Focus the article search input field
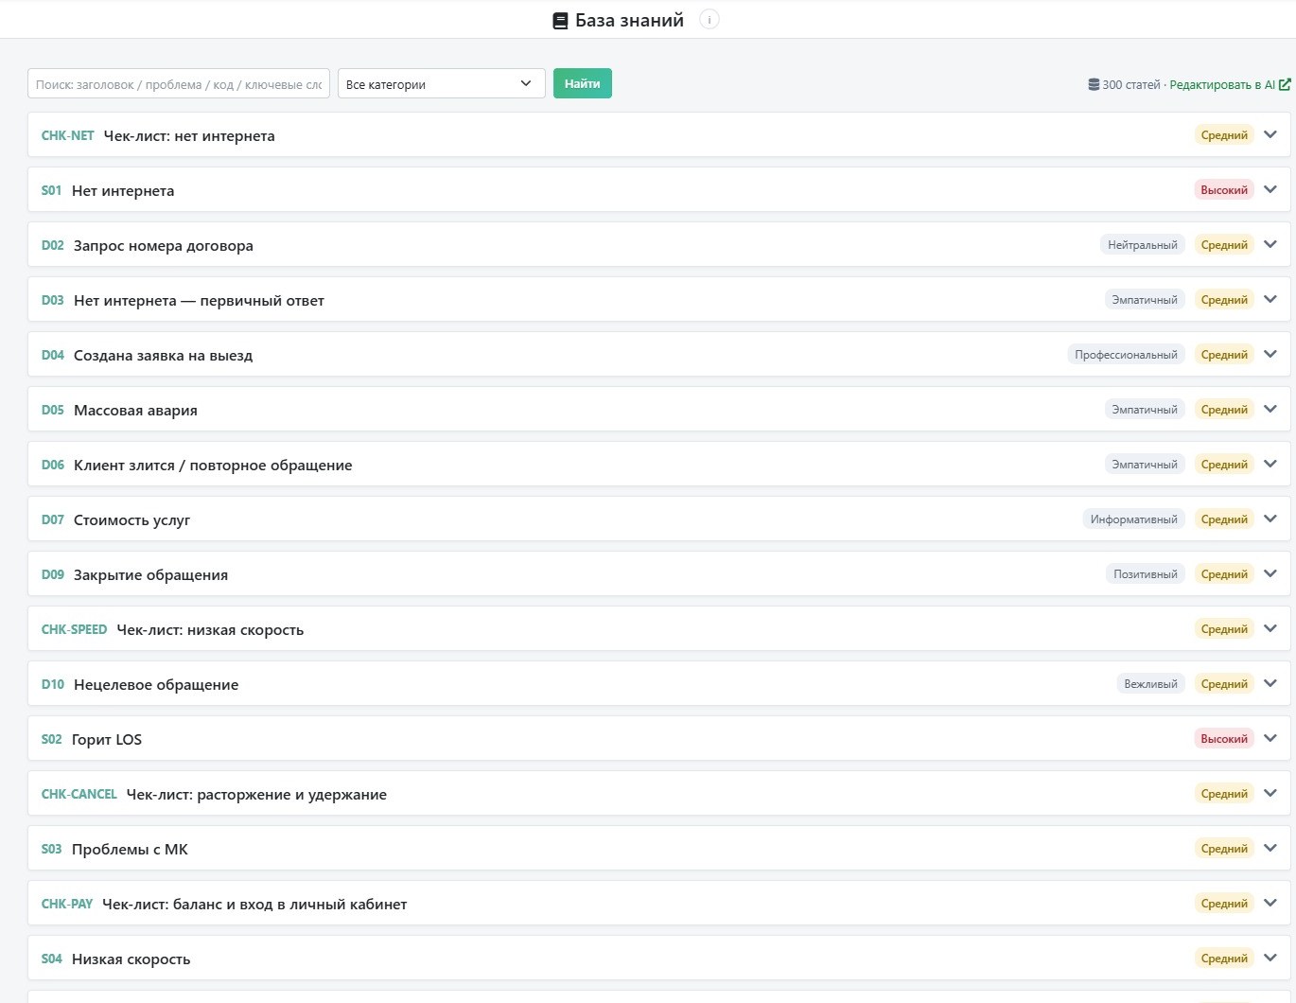The width and height of the screenshot is (1296, 1003). coord(179,83)
